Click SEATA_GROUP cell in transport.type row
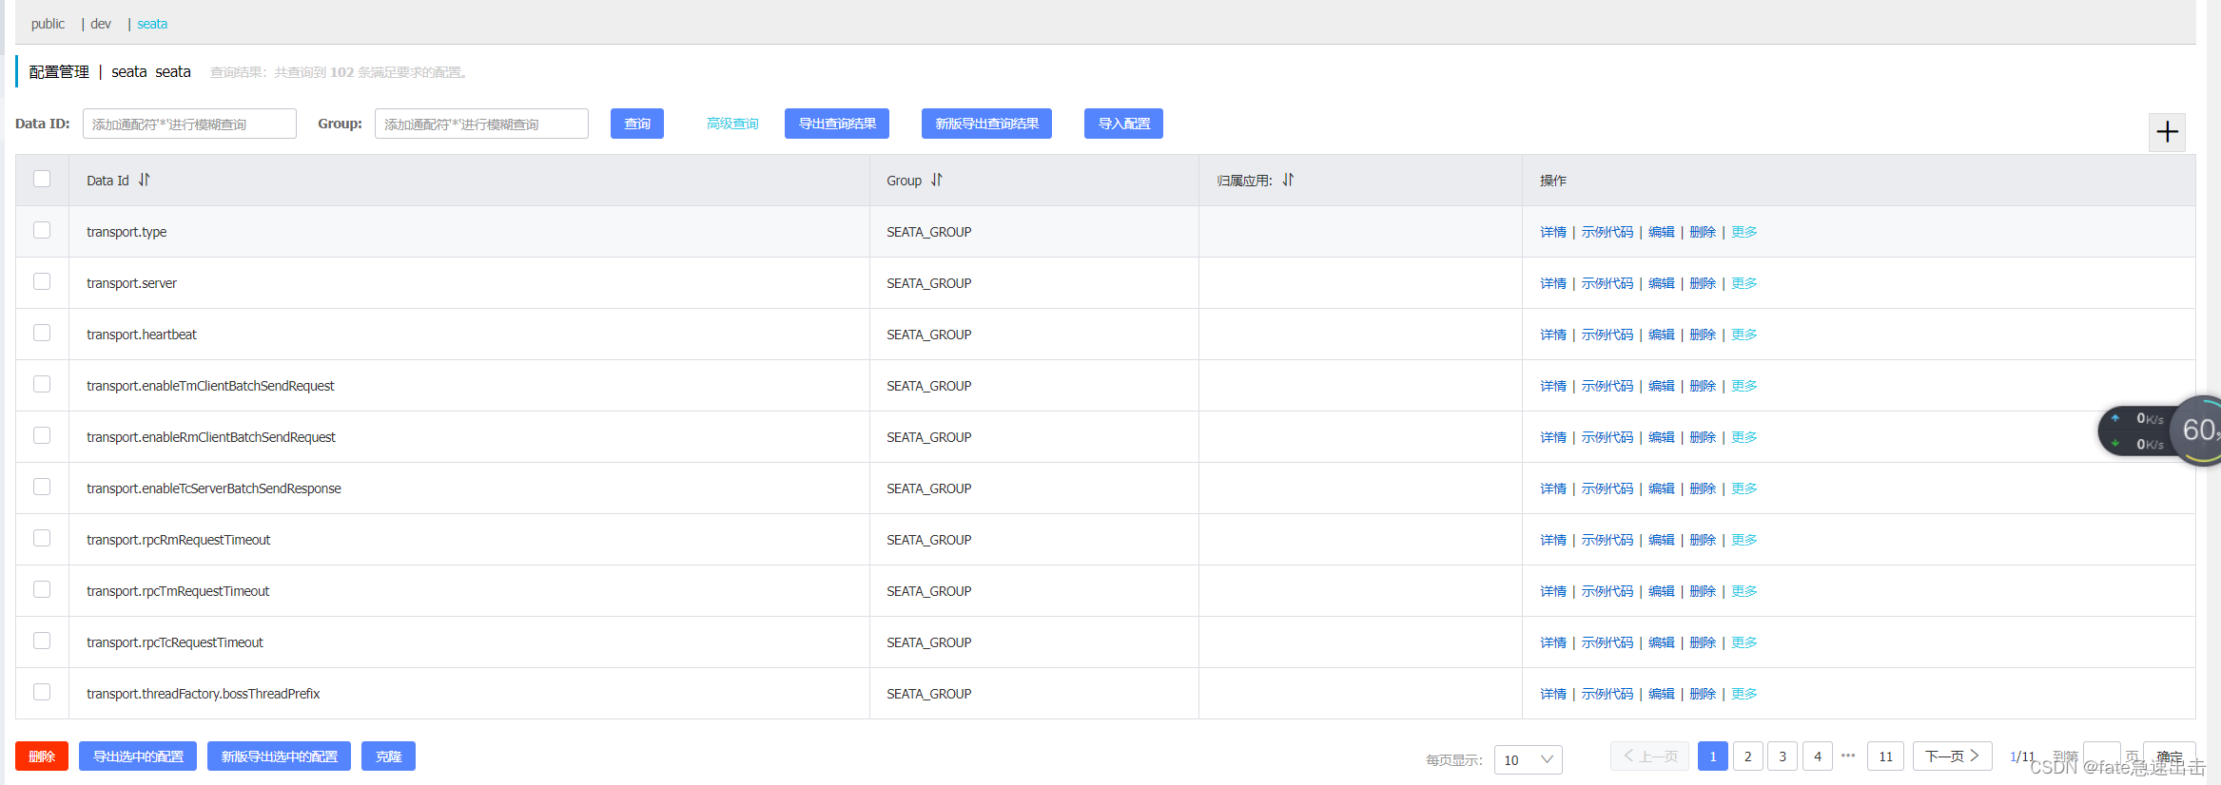The width and height of the screenshot is (2221, 785). pos(929,232)
